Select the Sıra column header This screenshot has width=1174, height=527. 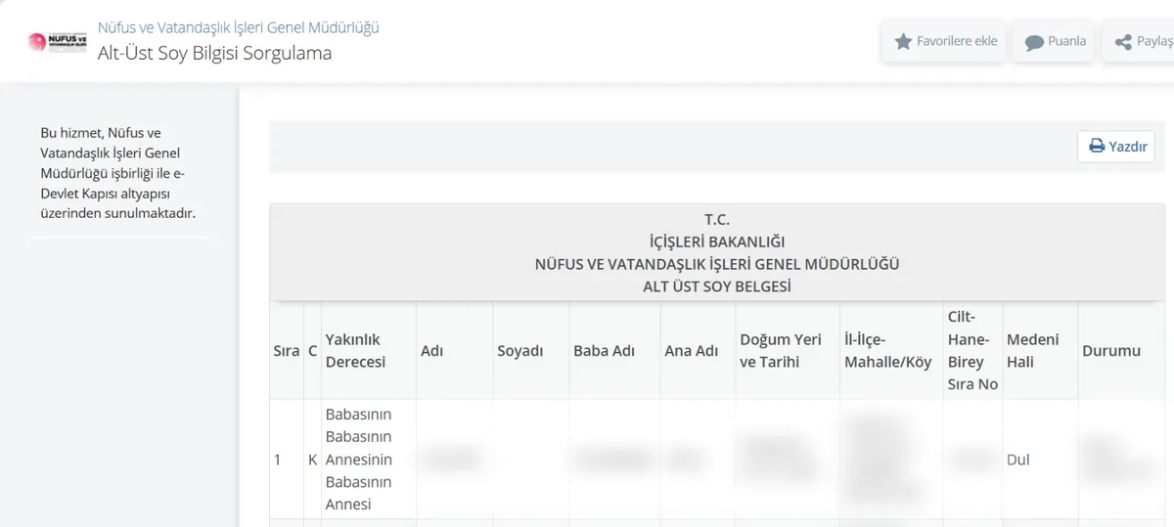[287, 350]
